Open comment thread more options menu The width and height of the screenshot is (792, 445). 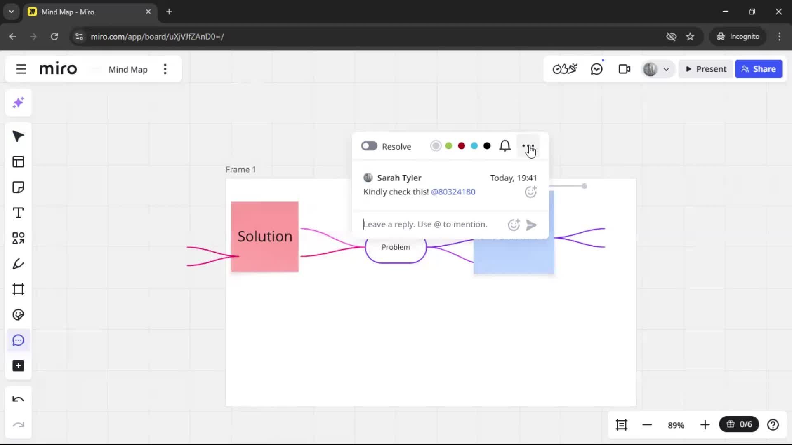[528, 146]
